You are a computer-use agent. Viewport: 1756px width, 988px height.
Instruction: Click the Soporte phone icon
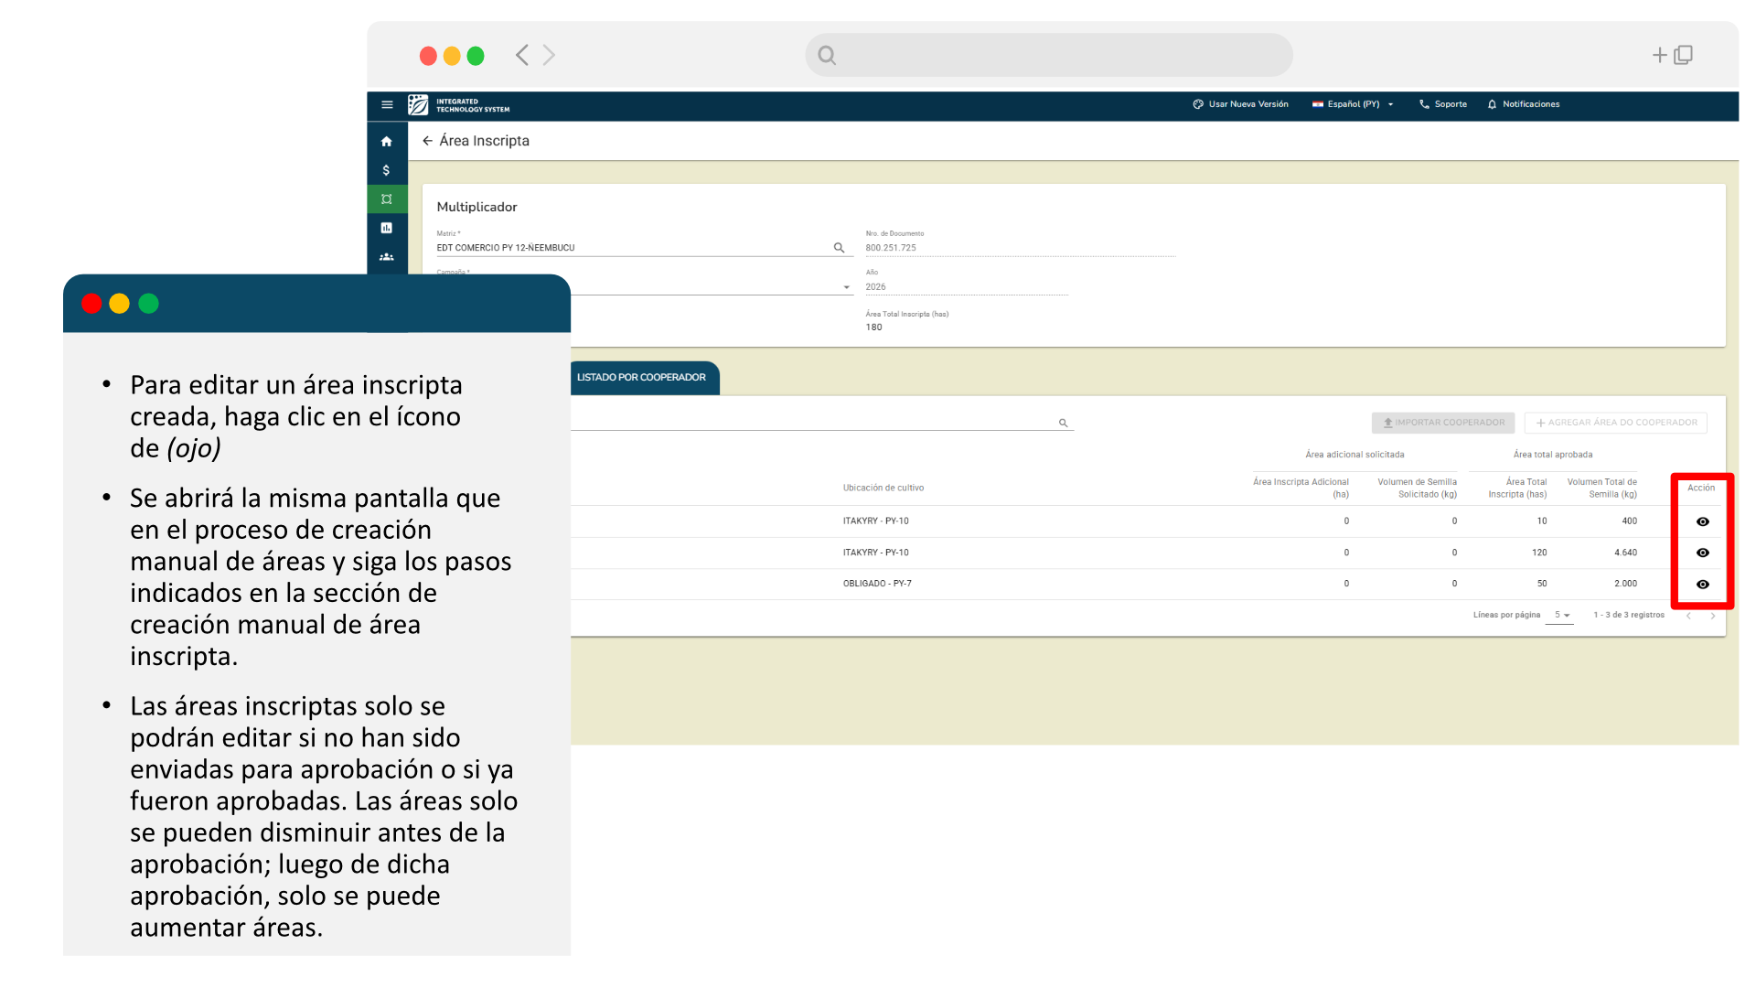[x=1424, y=104]
